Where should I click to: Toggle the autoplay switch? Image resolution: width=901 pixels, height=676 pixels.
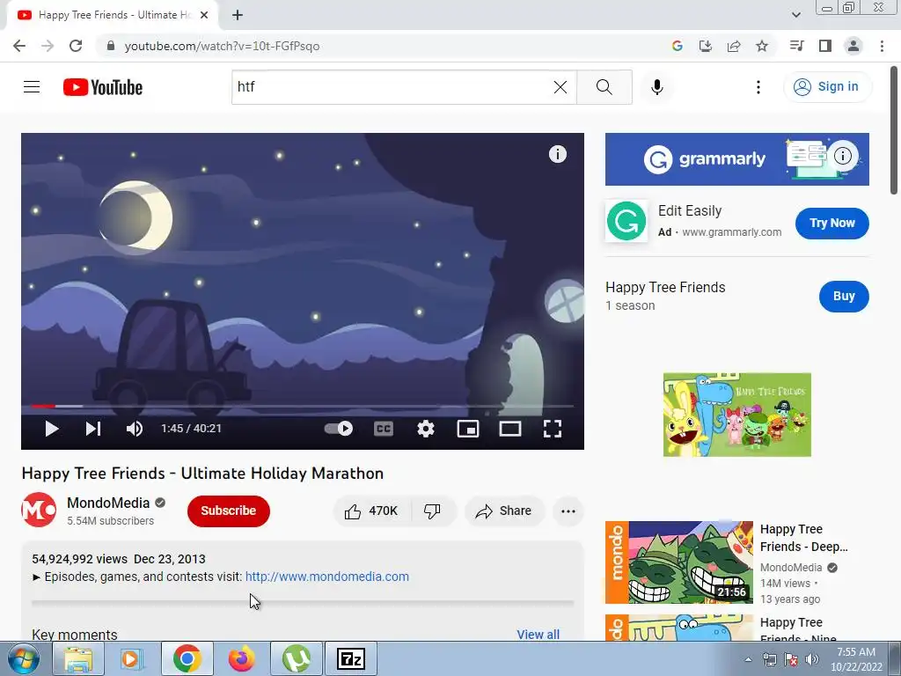tap(339, 429)
